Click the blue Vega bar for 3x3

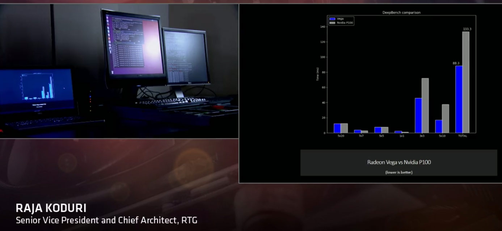[x=418, y=115]
